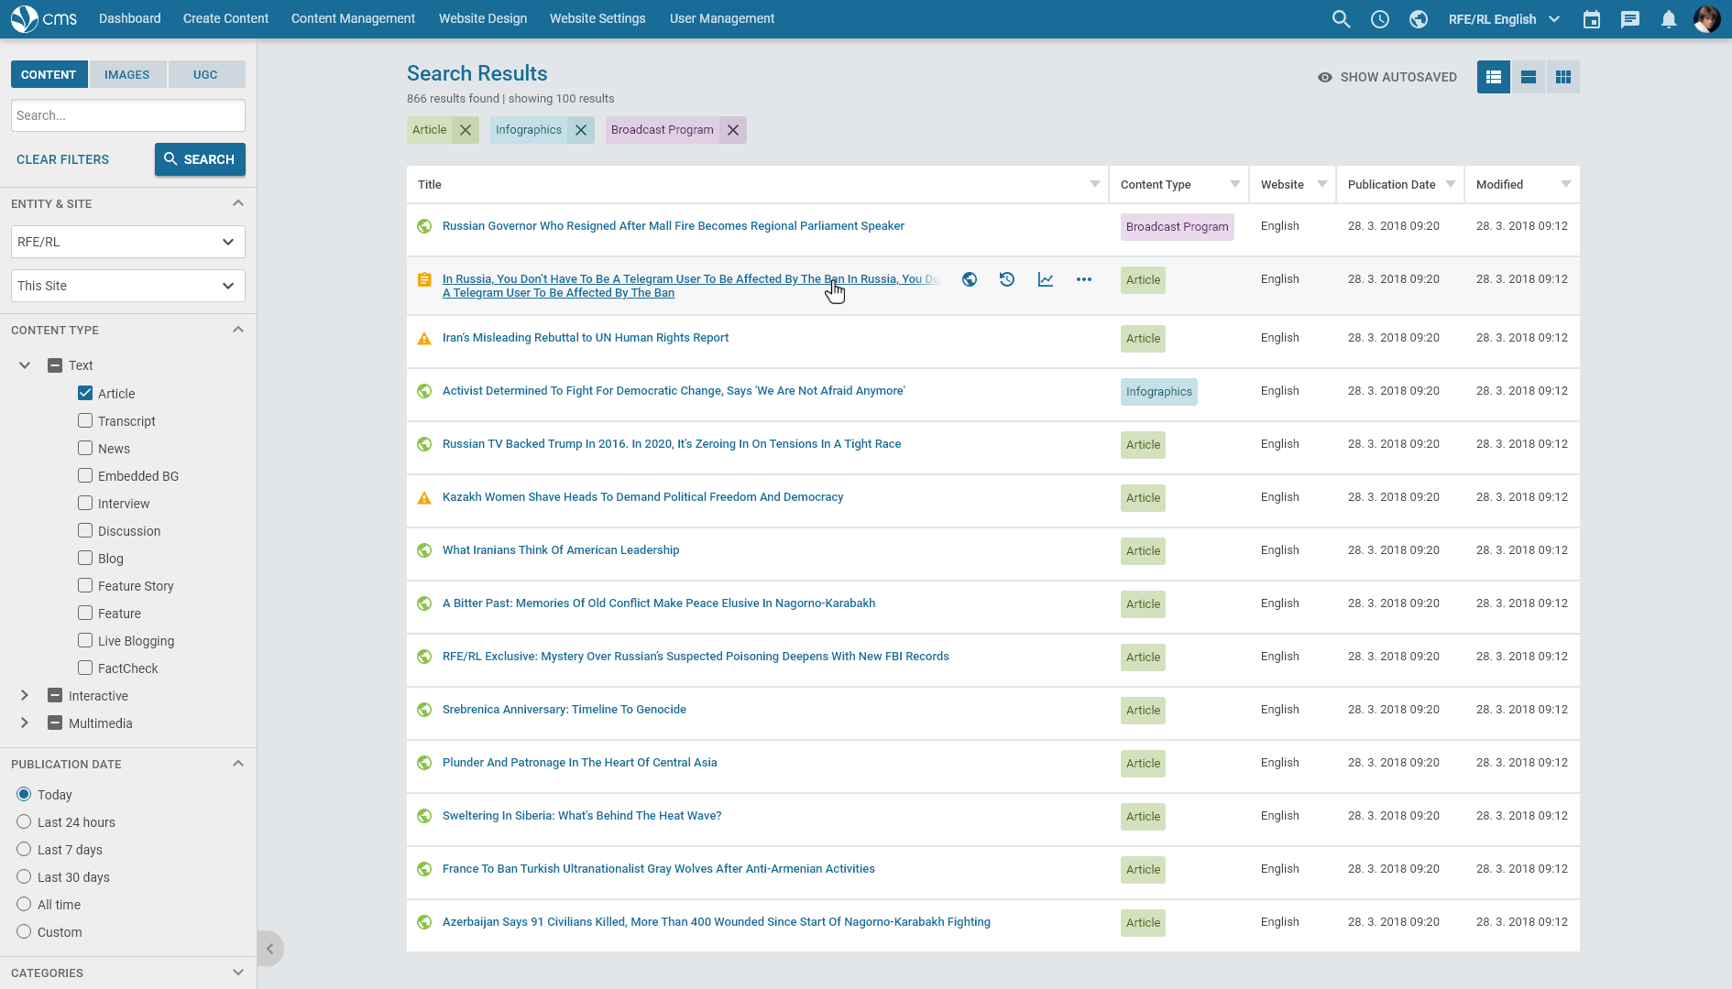Click Clear Filters
Viewport: 1732px width, 989px height.
[x=63, y=159]
